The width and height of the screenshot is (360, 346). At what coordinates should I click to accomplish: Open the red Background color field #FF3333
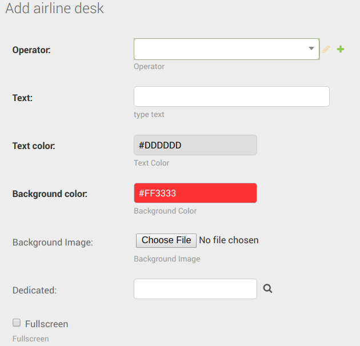pyautogui.click(x=195, y=193)
